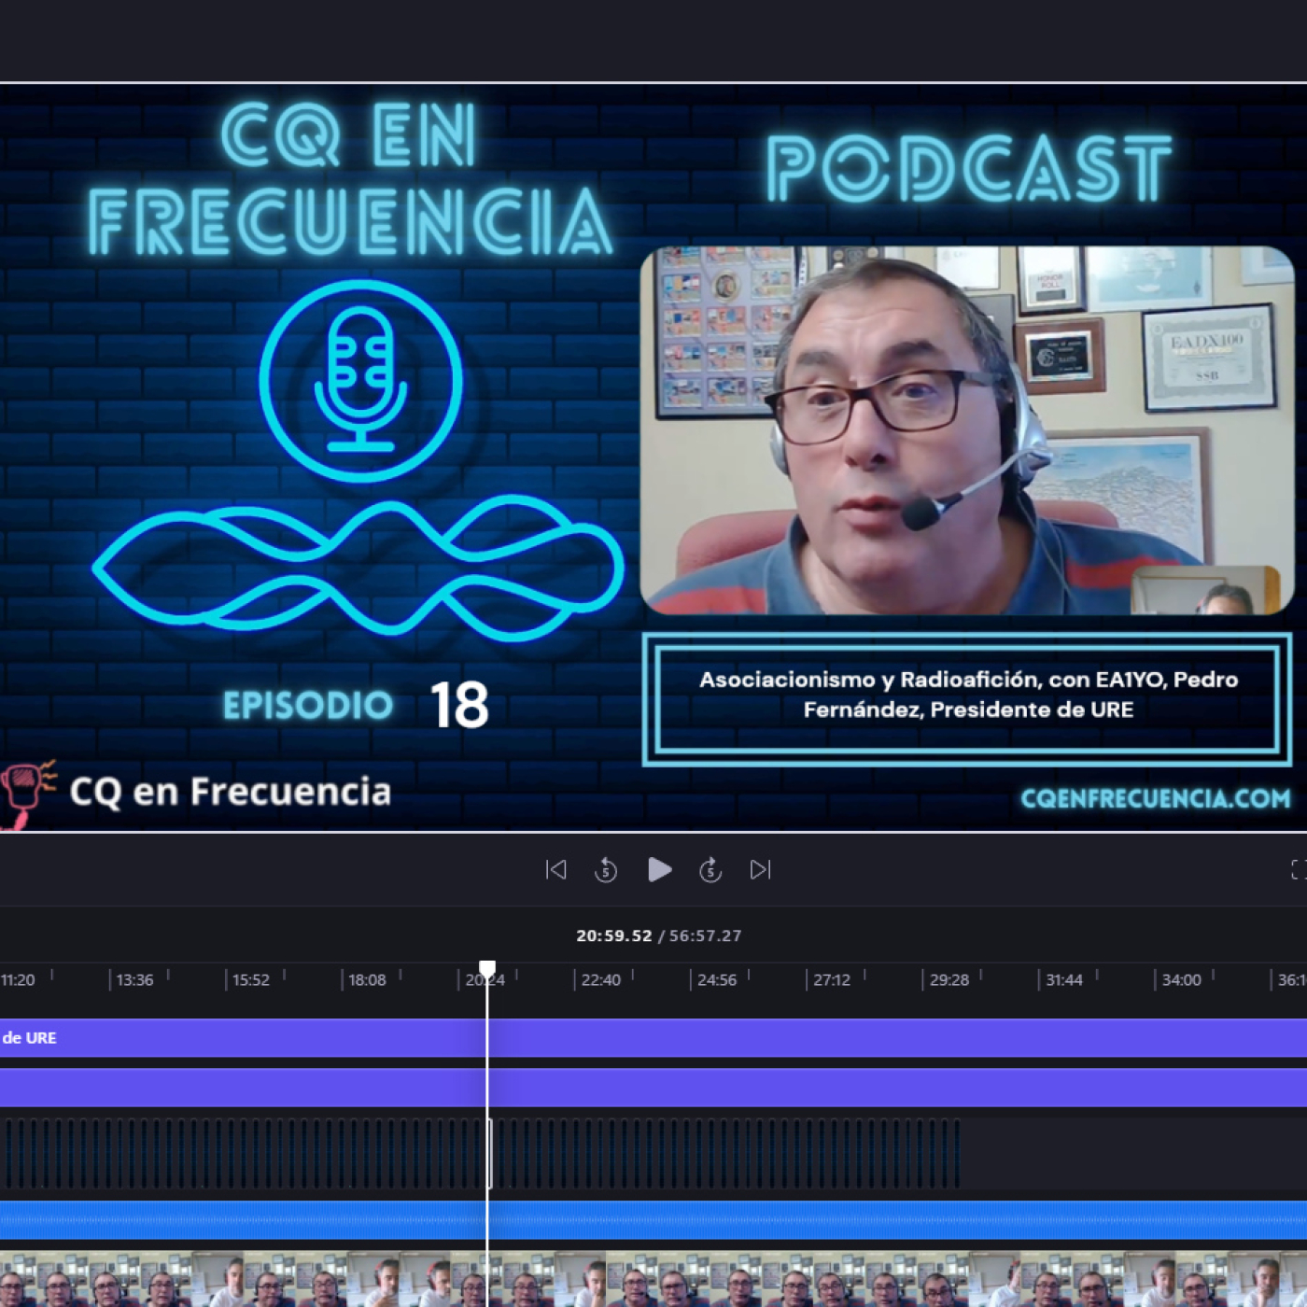Select the blue audio track clip
Image resolution: width=1307 pixels, height=1307 pixels.
(x=653, y=1220)
